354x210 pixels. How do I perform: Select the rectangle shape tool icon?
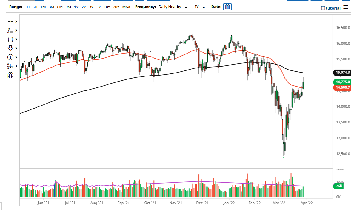10,39
